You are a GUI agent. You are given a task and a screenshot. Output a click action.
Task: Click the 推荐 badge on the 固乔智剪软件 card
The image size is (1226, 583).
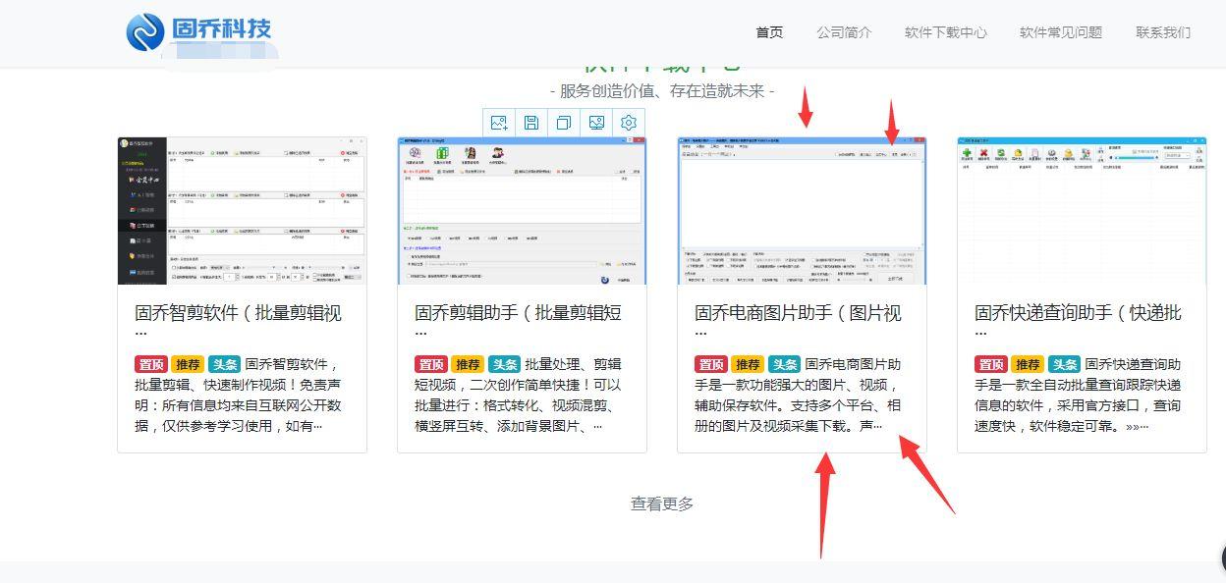coord(188,364)
